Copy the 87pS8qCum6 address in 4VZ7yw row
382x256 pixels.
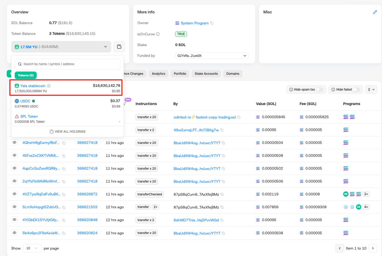pos(222,195)
